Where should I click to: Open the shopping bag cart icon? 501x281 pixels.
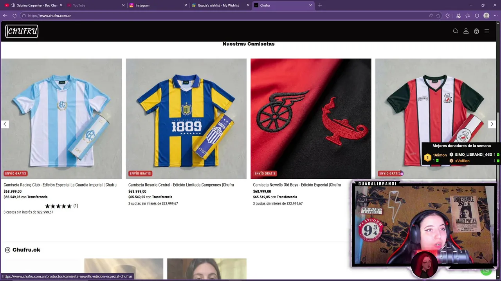pyautogui.click(x=476, y=31)
